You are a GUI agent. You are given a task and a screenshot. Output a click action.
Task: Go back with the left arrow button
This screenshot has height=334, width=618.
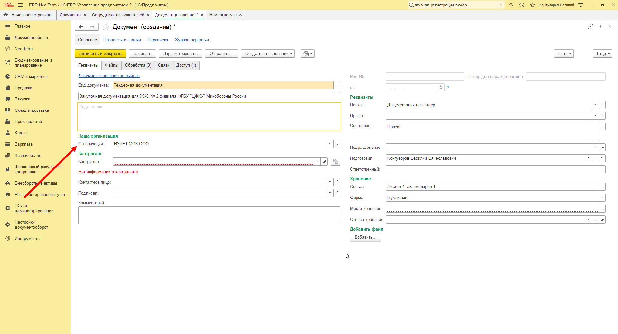pos(81,27)
